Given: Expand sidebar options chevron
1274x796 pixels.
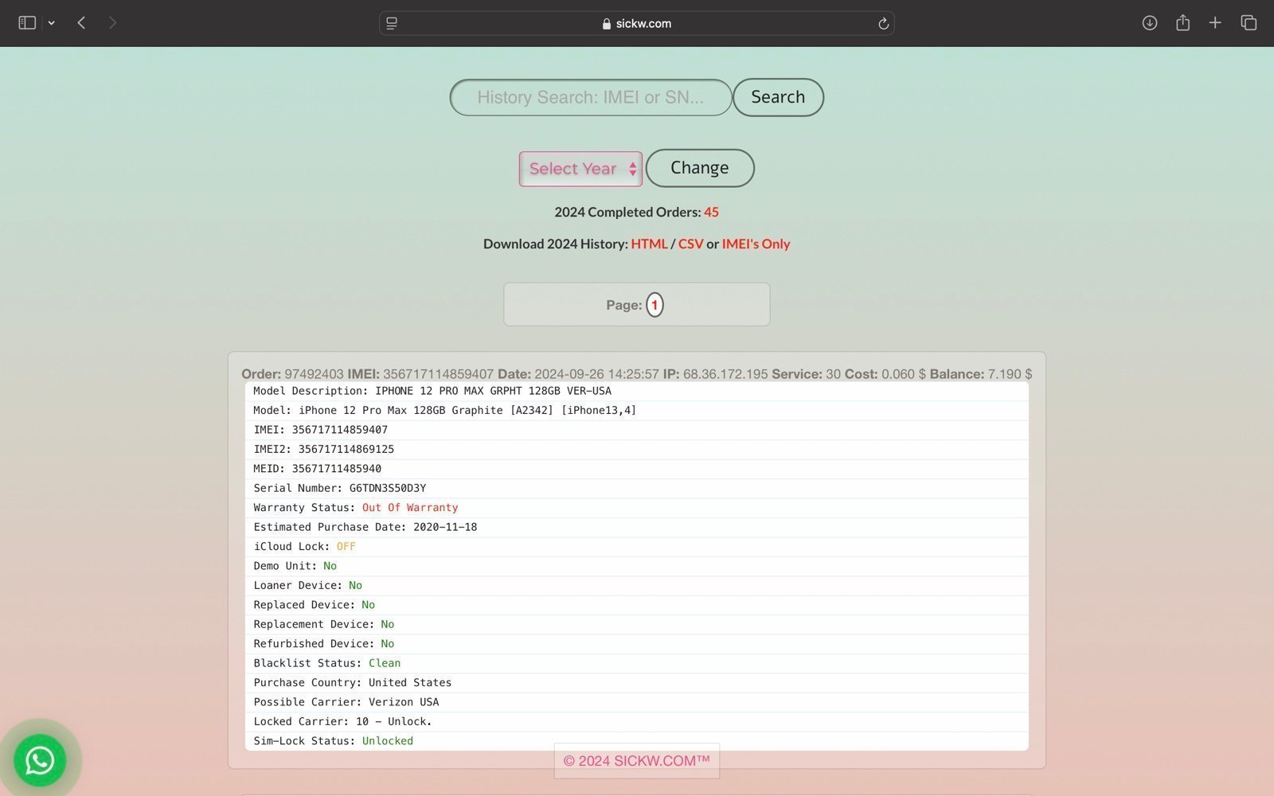Looking at the screenshot, I should click(52, 23).
